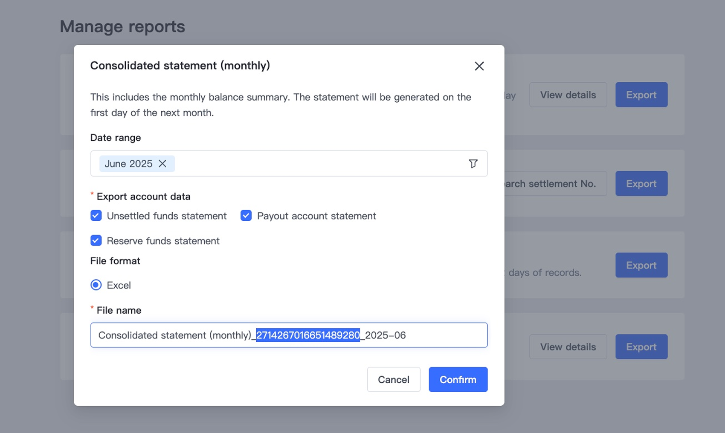Click the top View details button
Screen dimensions: 725x433
point(568,95)
